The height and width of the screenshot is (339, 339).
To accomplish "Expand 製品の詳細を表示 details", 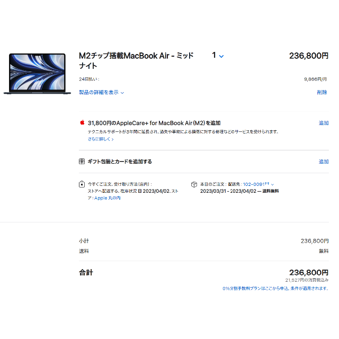I will [101, 93].
